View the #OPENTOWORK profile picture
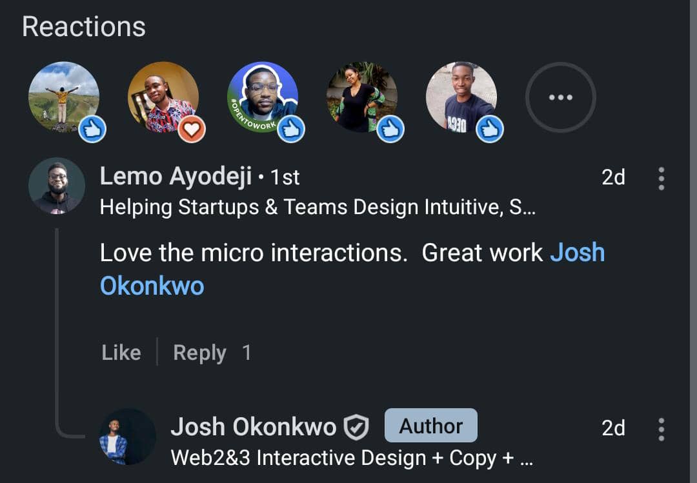This screenshot has height=483, width=697. (x=263, y=97)
